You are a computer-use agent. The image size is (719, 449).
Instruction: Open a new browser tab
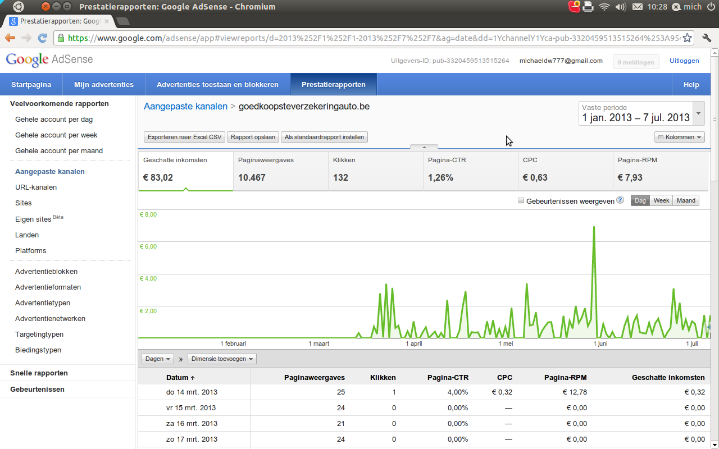pyautogui.click(x=122, y=21)
